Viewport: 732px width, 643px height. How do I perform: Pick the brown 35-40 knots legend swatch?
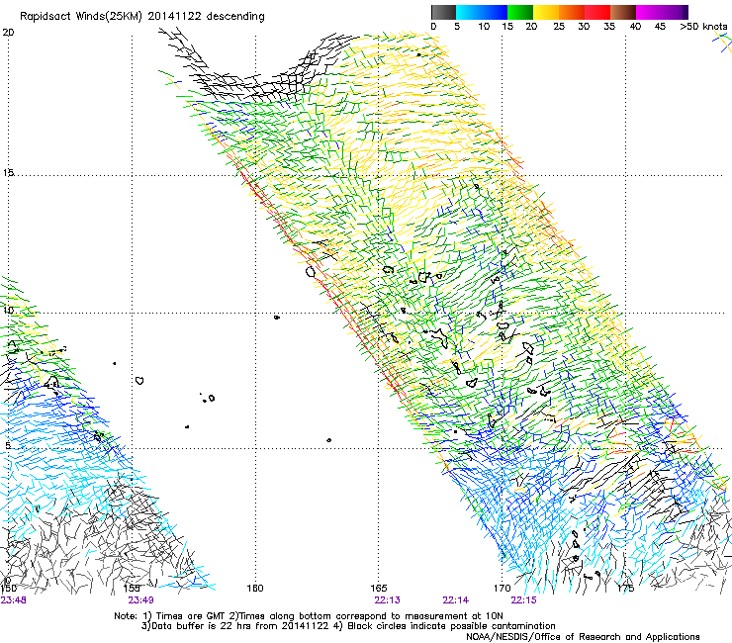pos(623,12)
